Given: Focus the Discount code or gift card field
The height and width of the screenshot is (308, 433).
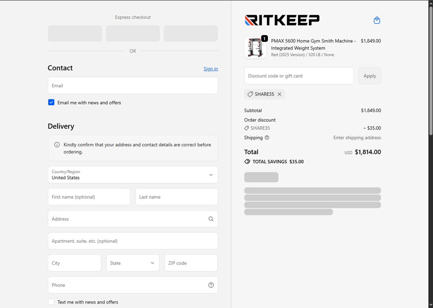Looking at the screenshot, I should point(299,76).
